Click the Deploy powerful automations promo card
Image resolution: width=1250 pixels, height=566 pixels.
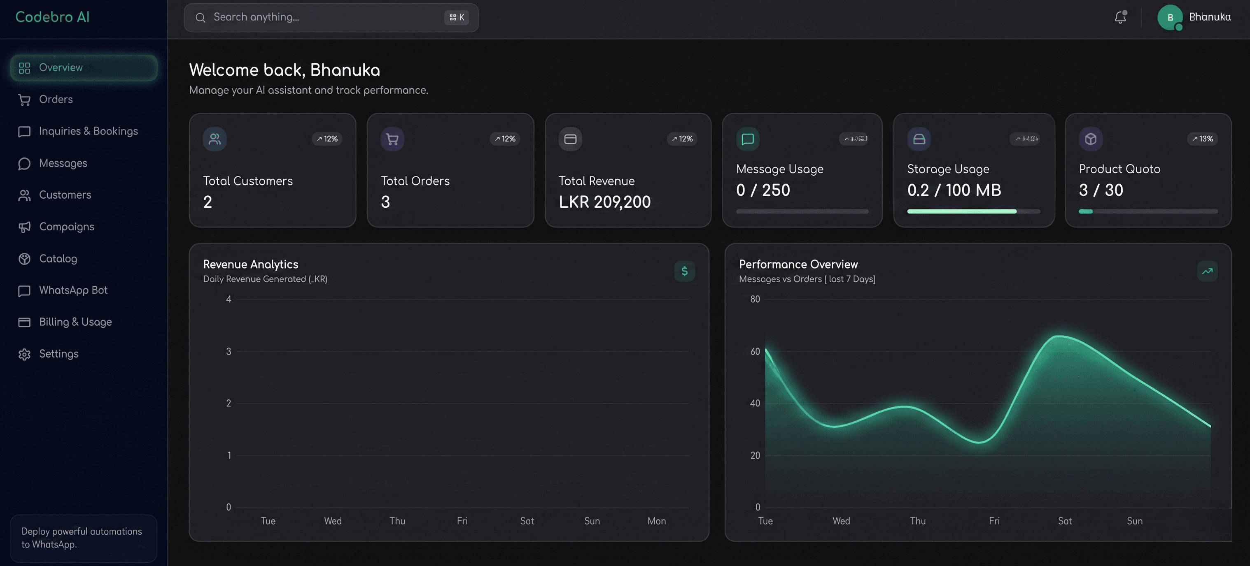[84, 538]
